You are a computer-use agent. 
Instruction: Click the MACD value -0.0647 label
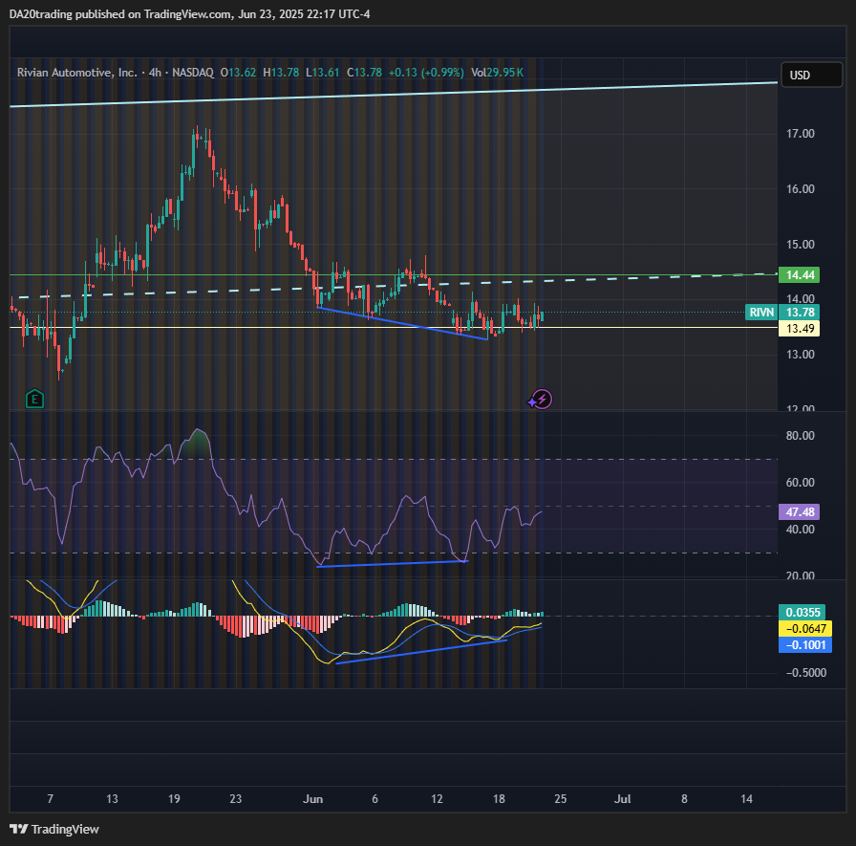(x=805, y=629)
